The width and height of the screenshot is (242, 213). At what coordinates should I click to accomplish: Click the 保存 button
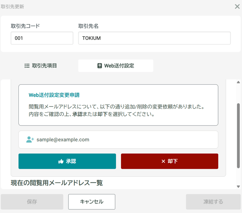32,202
